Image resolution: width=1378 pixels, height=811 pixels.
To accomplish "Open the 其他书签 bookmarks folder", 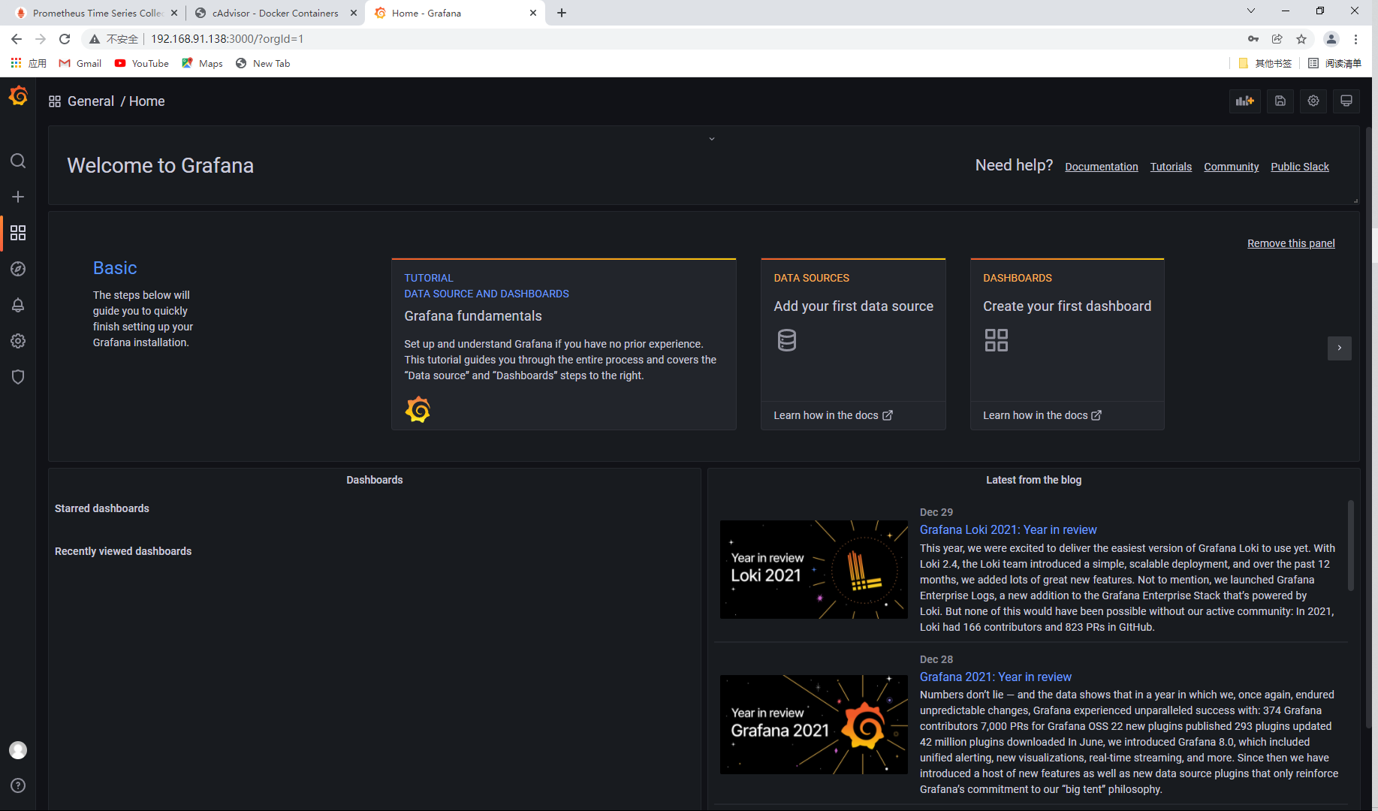I will click(x=1265, y=63).
